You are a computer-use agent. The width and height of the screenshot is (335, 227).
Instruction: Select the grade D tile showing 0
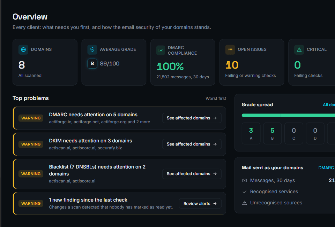tap(315, 133)
